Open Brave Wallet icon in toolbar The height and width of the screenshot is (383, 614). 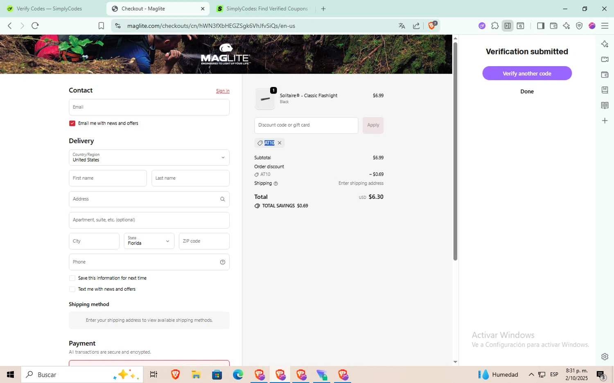point(553,26)
